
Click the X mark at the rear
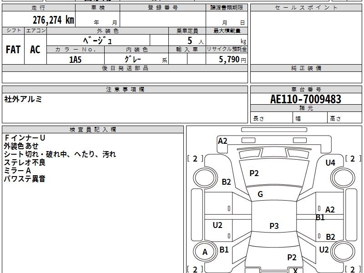[295, 270]
